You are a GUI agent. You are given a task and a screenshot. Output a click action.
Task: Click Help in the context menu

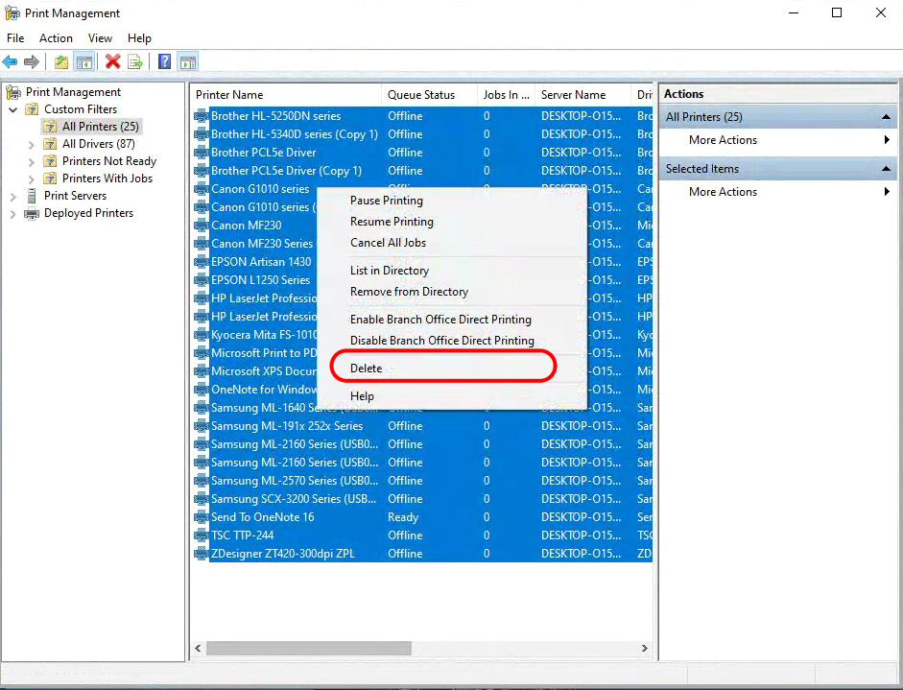coord(451,396)
